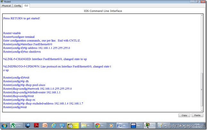Open the Config tab

tap(18, 6)
